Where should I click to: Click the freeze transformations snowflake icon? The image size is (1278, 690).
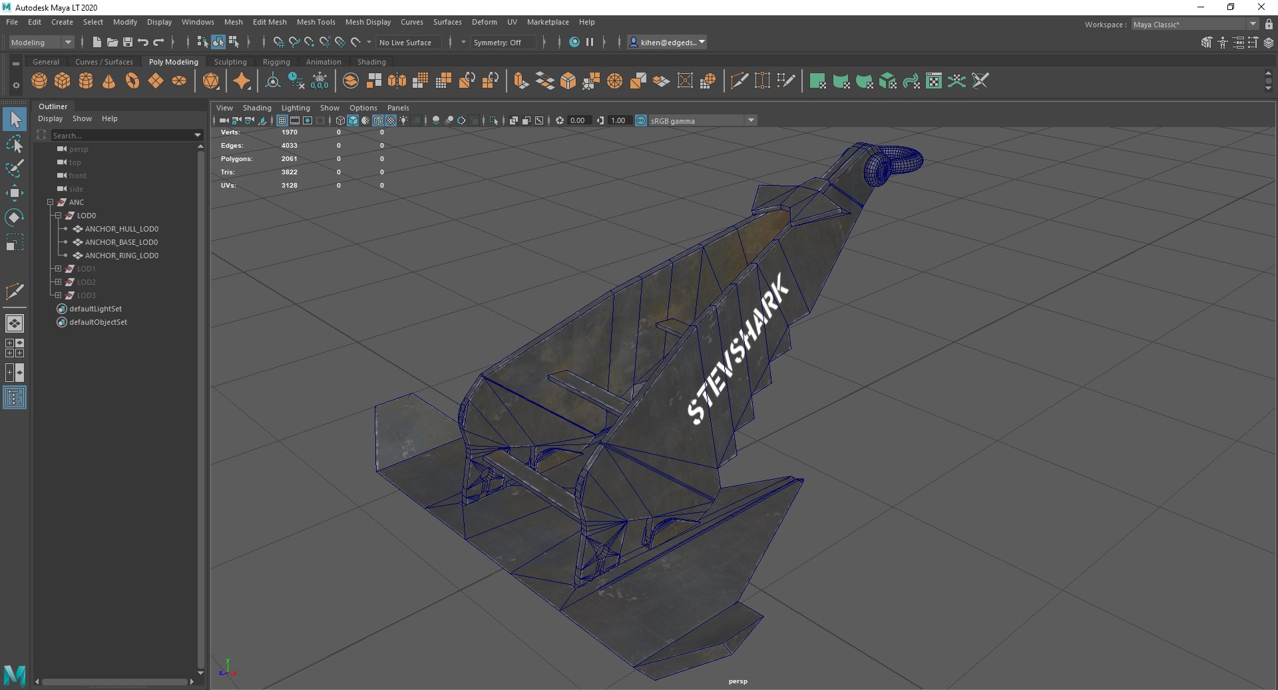point(319,81)
